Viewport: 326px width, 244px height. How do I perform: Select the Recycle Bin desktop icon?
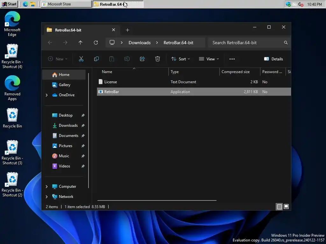12,118
